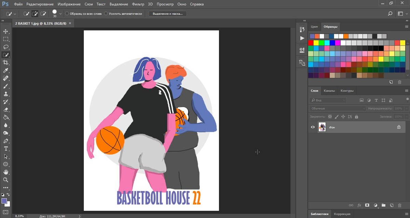The height and width of the screenshot is (218, 410).
Task: Open the search magnifier in options bar
Action: (x=390, y=14)
